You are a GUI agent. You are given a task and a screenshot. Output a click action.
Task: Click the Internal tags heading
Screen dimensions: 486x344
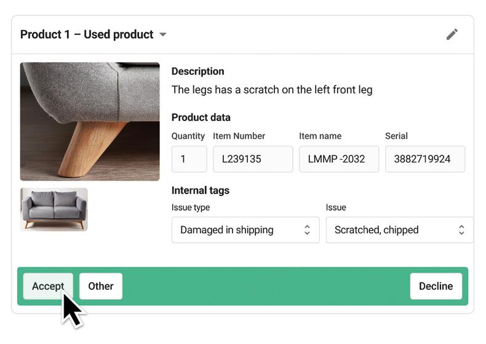tap(200, 190)
